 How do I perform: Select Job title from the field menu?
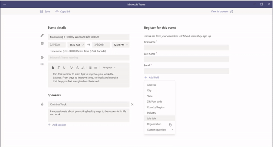coord(159,119)
